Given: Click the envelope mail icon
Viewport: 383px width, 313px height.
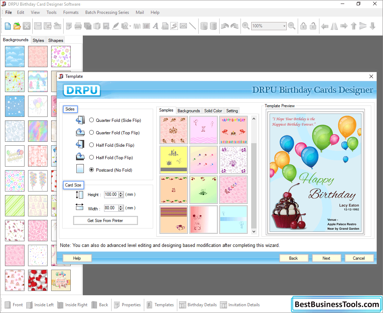Looking at the screenshot, I should click(183, 26).
